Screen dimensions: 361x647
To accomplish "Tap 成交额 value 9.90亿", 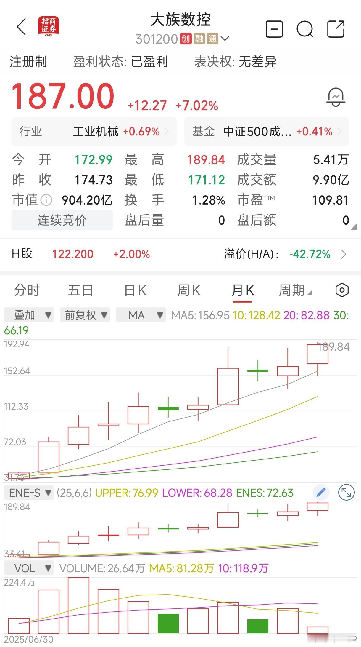I will tap(331, 180).
